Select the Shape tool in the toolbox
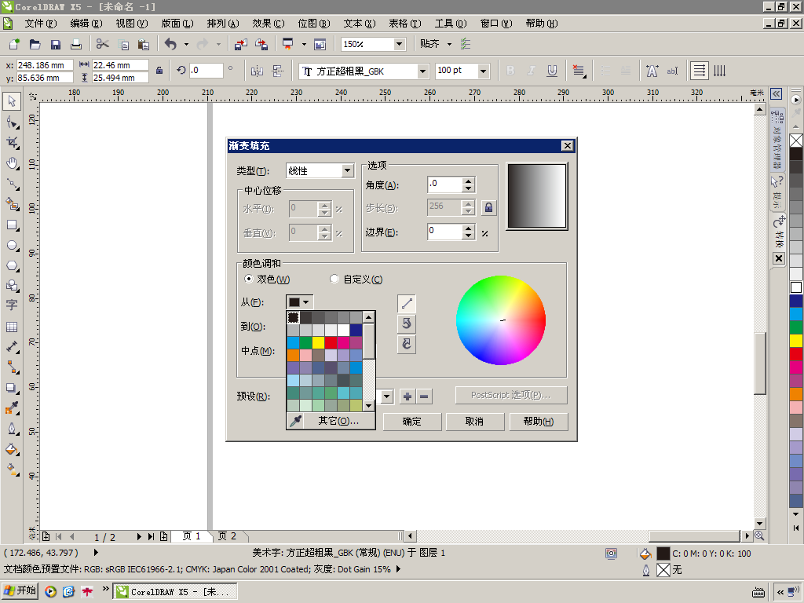804x603 pixels. coord(12,122)
